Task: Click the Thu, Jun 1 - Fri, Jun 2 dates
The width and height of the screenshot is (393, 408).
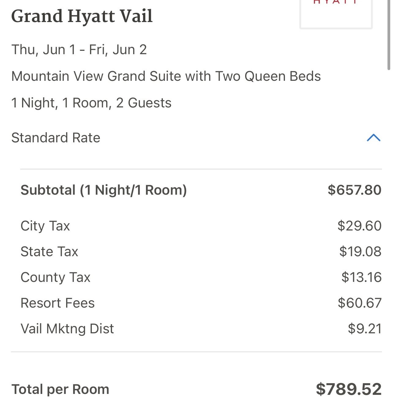Action: (x=79, y=50)
